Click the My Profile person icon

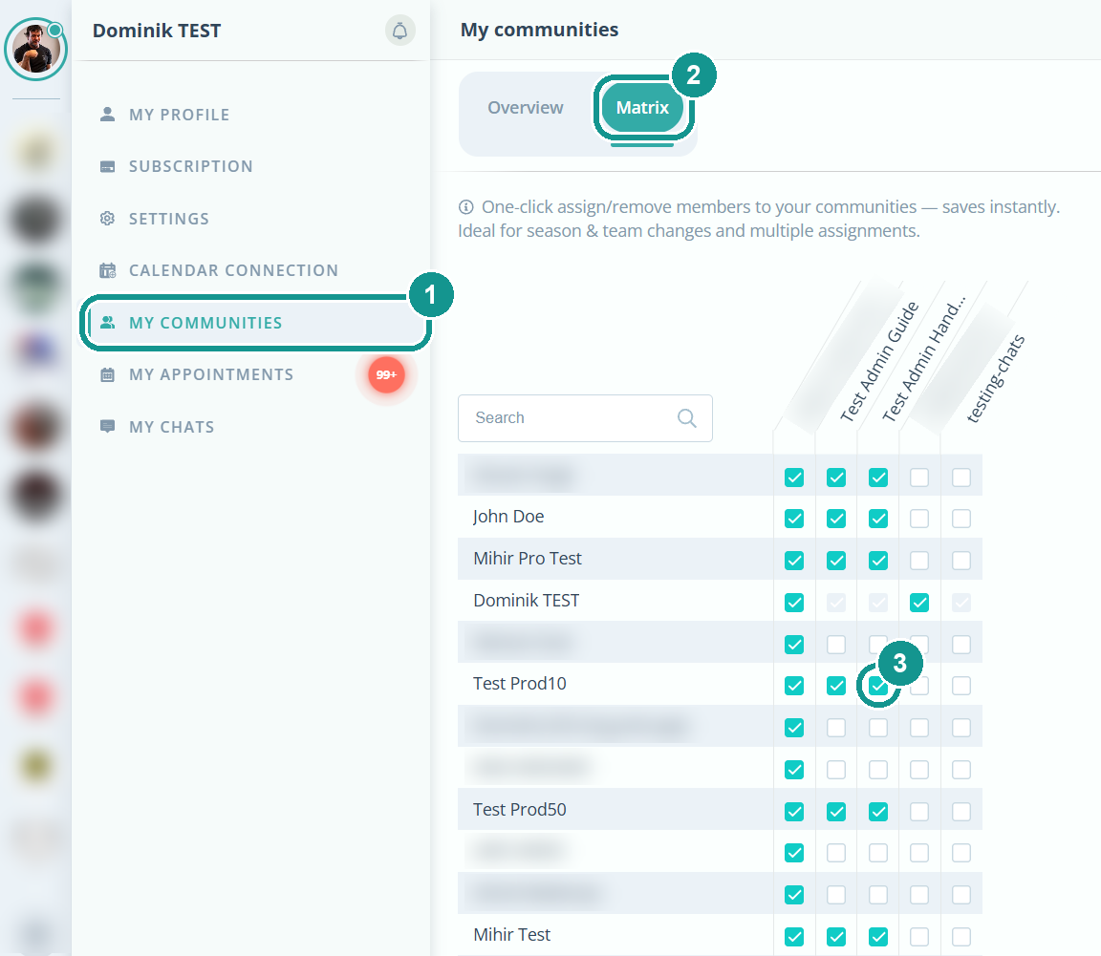click(x=107, y=115)
